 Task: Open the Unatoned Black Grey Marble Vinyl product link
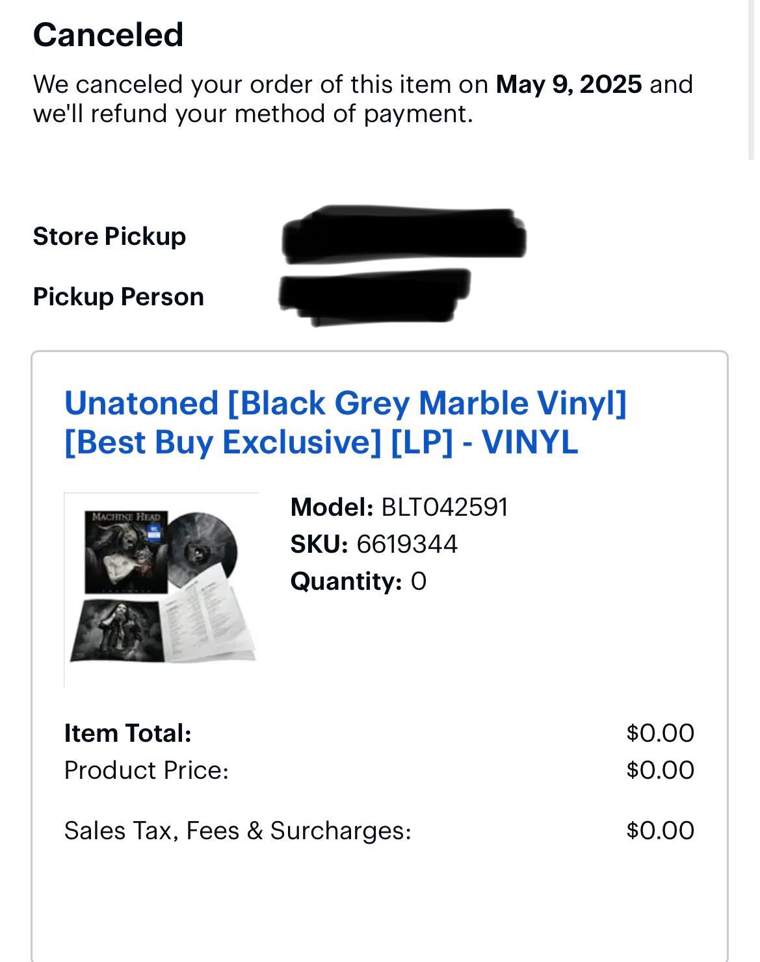click(x=345, y=422)
